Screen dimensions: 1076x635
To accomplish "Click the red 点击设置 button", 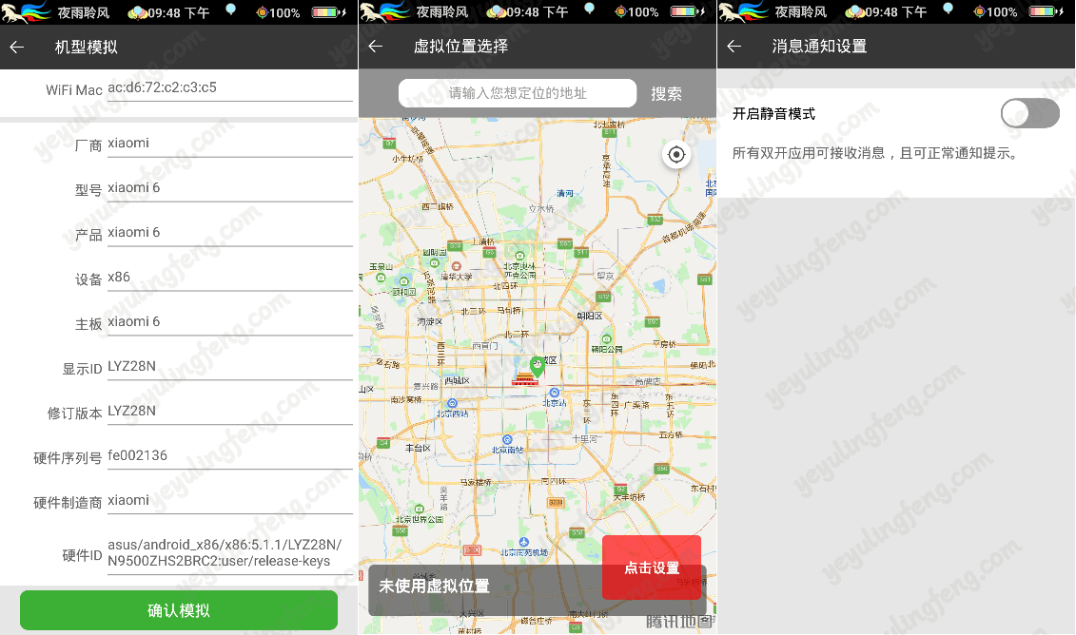I will point(652,568).
